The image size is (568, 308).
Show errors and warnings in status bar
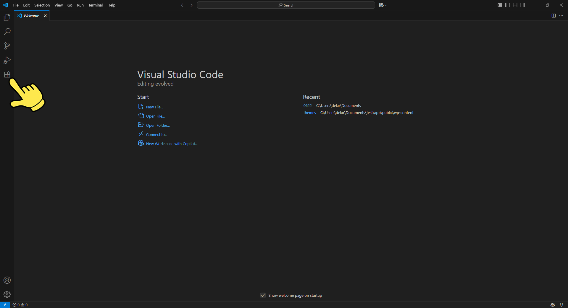coord(20,305)
